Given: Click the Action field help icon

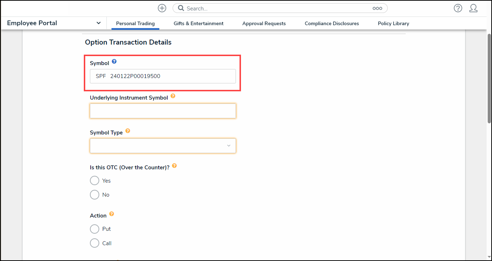Looking at the screenshot, I should coord(111,214).
